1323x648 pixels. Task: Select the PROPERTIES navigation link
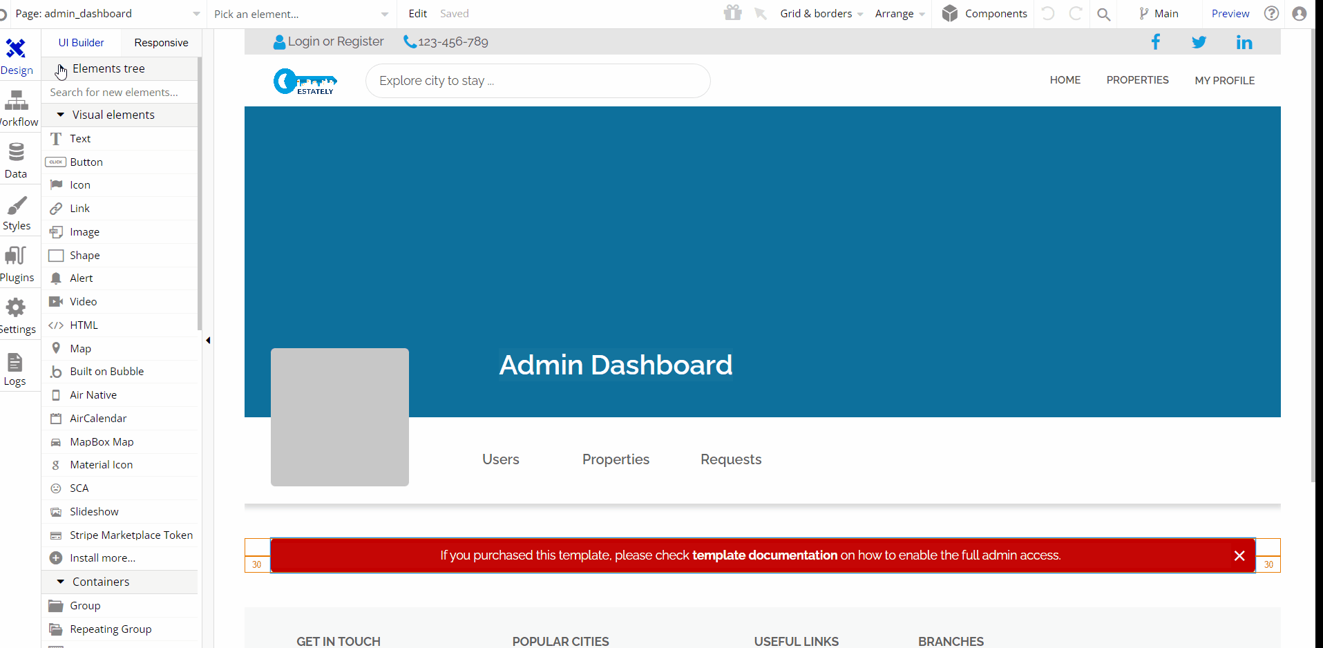[x=1137, y=80]
